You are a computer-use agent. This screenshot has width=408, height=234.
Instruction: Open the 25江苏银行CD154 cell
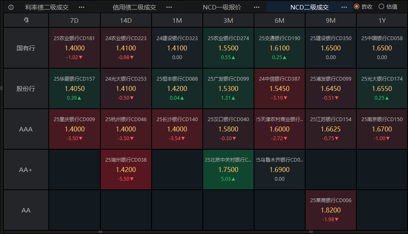coord(331,129)
